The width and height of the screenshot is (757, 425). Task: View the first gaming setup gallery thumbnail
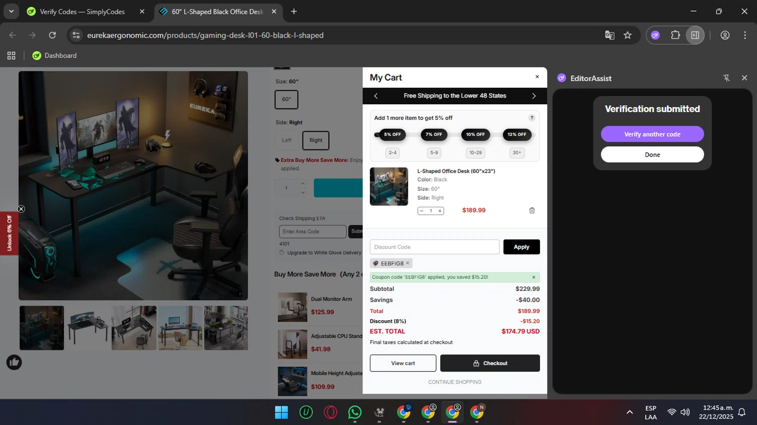point(42,328)
